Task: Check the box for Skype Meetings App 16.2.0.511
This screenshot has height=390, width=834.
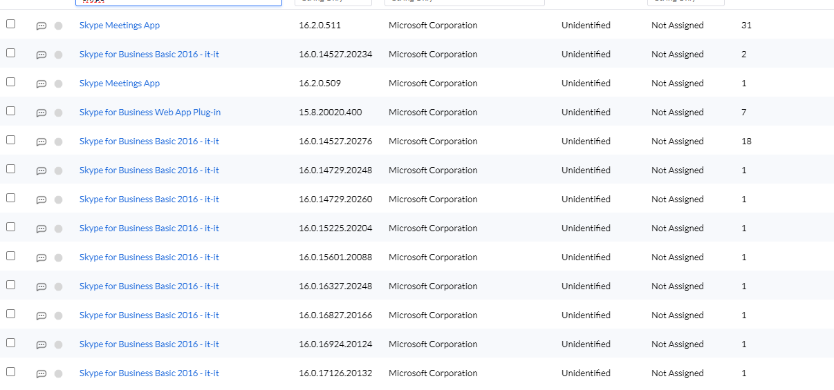Action: coord(10,23)
